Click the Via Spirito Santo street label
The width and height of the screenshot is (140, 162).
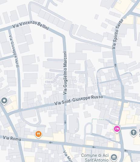pos(117,34)
